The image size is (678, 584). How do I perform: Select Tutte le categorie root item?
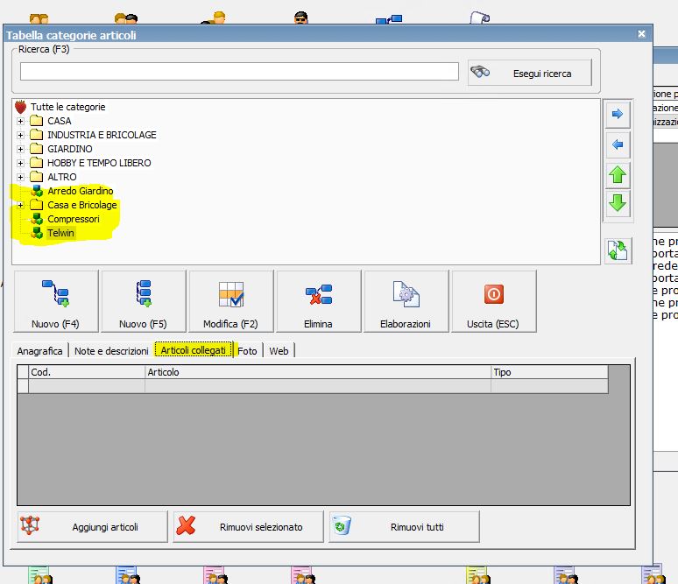[67, 107]
